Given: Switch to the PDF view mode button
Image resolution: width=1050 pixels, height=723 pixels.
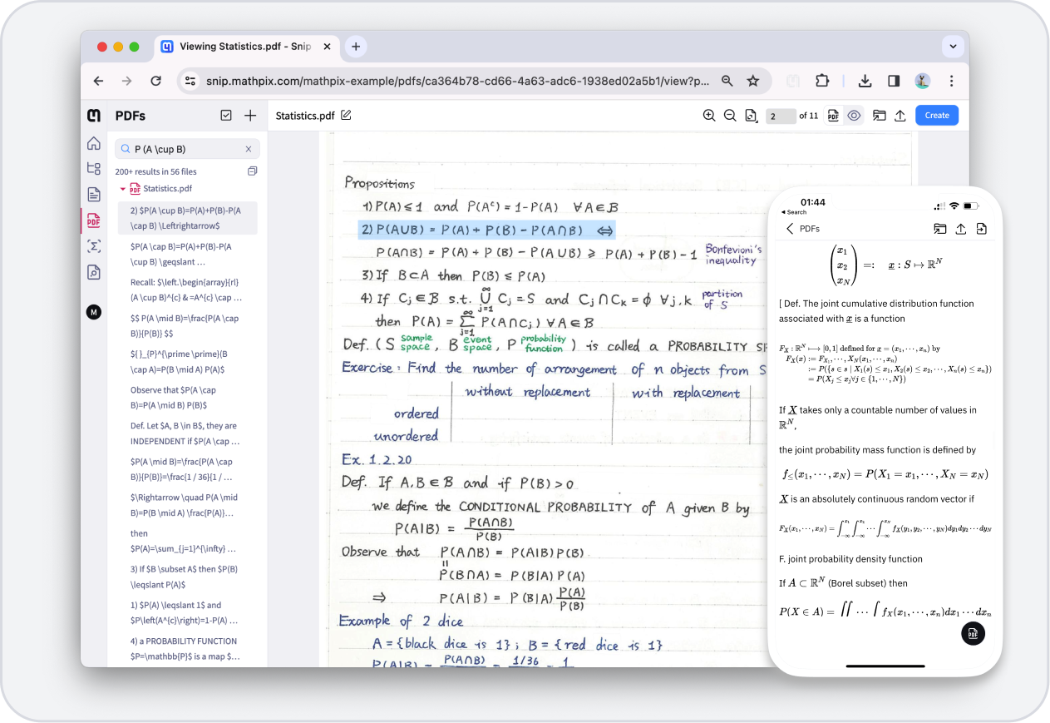Looking at the screenshot, I should pos(833,116).
